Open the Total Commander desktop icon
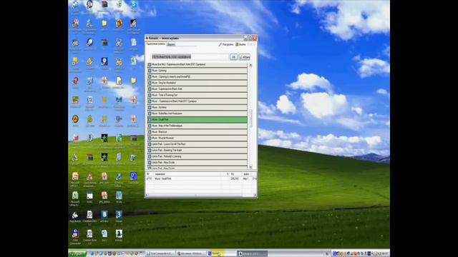Screen dimensions: 458x257 [x=75, y=233]
